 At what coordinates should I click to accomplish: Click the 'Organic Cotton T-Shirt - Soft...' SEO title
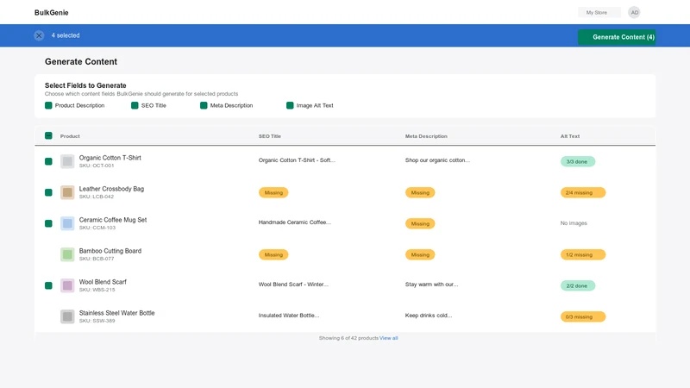click(297, 160)
